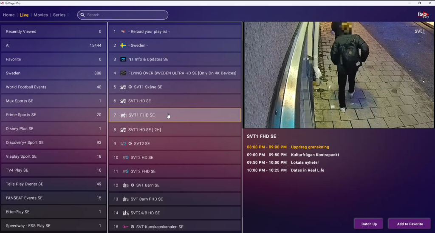Minimize the Ib Player Pro window

tap(410, 3)
